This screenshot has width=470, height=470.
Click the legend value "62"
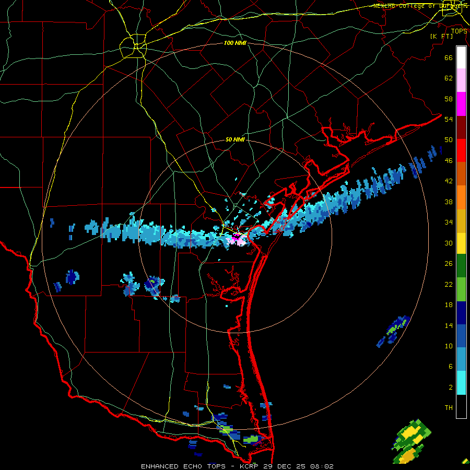tap(449, 78)
